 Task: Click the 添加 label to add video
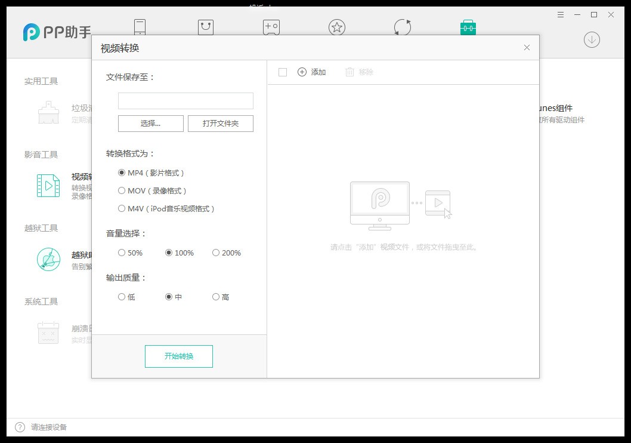(x=318, y=72)
